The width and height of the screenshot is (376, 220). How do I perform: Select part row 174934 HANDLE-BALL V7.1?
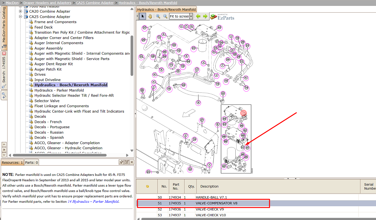[256, 197]
